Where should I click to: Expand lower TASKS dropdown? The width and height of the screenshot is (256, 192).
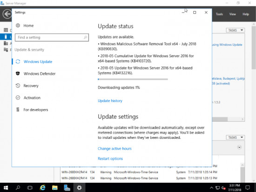235,137
